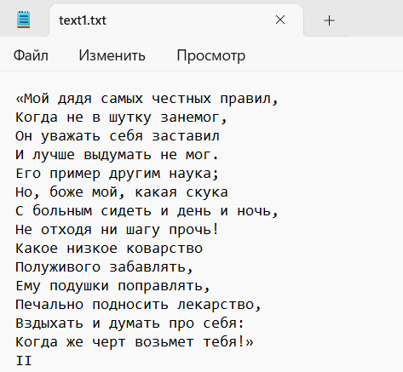The height and width of the screenshot is (372, 403).
Task: Open the Изменить menu
Action: (x=112, y=55)
